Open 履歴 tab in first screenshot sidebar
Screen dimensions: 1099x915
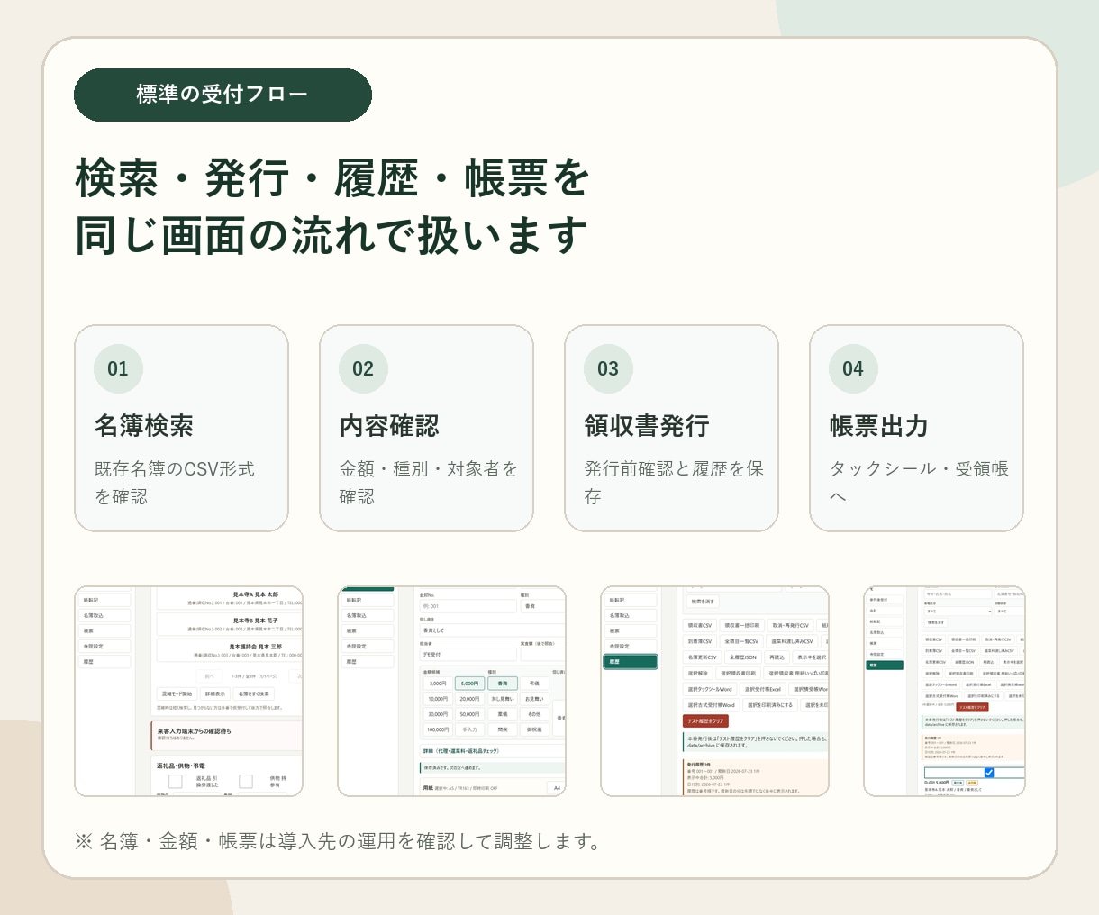105,661
